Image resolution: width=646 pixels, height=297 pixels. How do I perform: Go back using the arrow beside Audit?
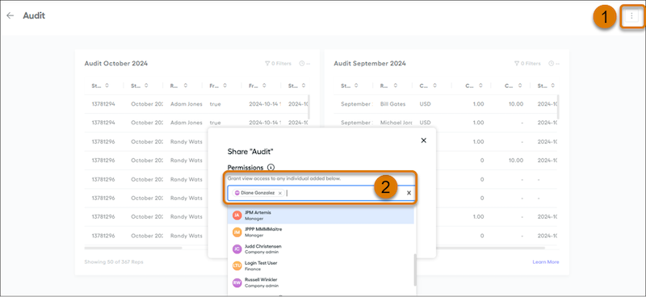(10, 15)
